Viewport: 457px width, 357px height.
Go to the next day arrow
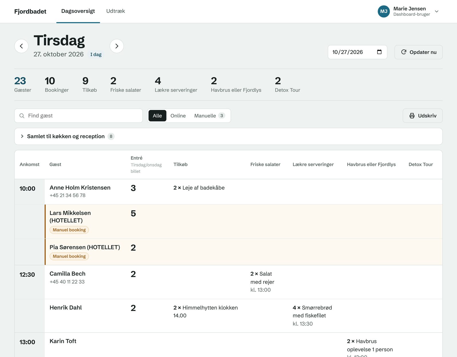pos(117,46)
